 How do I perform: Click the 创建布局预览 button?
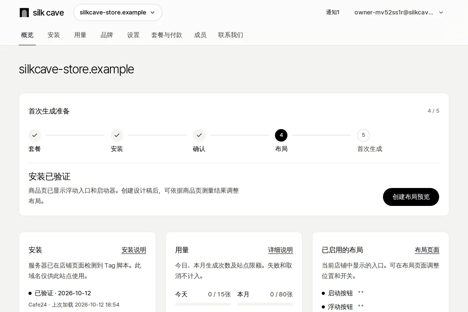coord(411,197)
